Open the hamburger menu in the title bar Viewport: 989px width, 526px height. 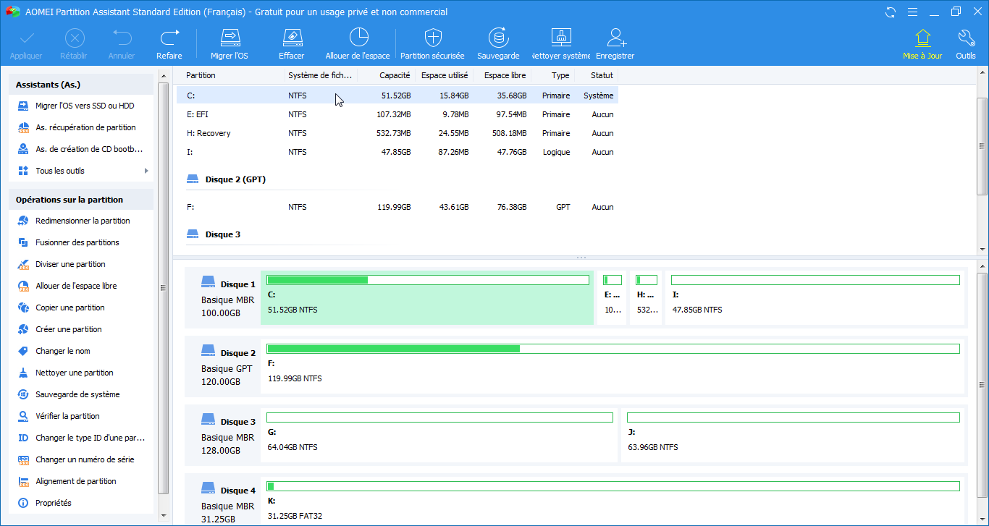tap(912, 12)
